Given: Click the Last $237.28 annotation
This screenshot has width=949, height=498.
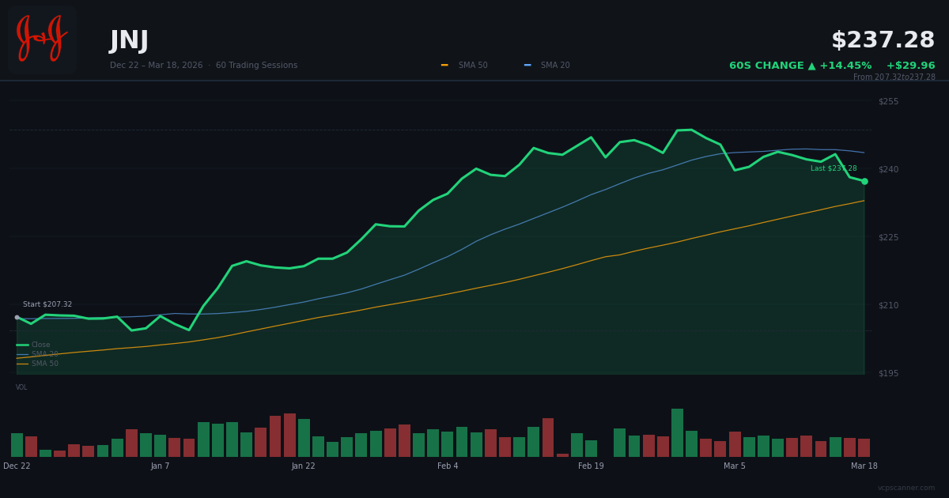Looking at the screenshot, I should tap(834, 168).
